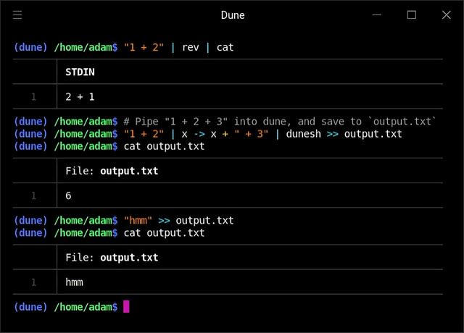Minimize the Dune window
This screenshot has width=464, height=333.
click(377, 14)
